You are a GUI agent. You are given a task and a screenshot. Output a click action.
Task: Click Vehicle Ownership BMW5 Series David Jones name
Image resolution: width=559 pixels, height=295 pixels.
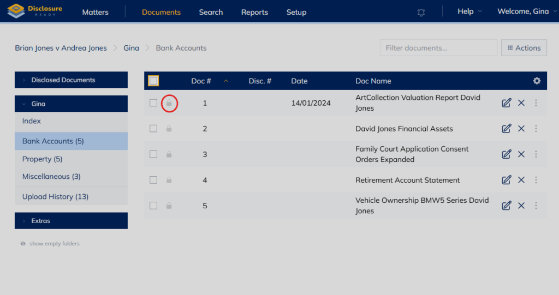(x=422, y=206)
